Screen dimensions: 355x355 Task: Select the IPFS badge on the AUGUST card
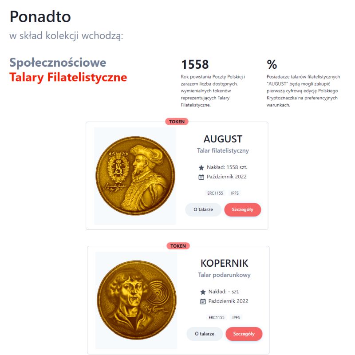(x=236, y=193)
